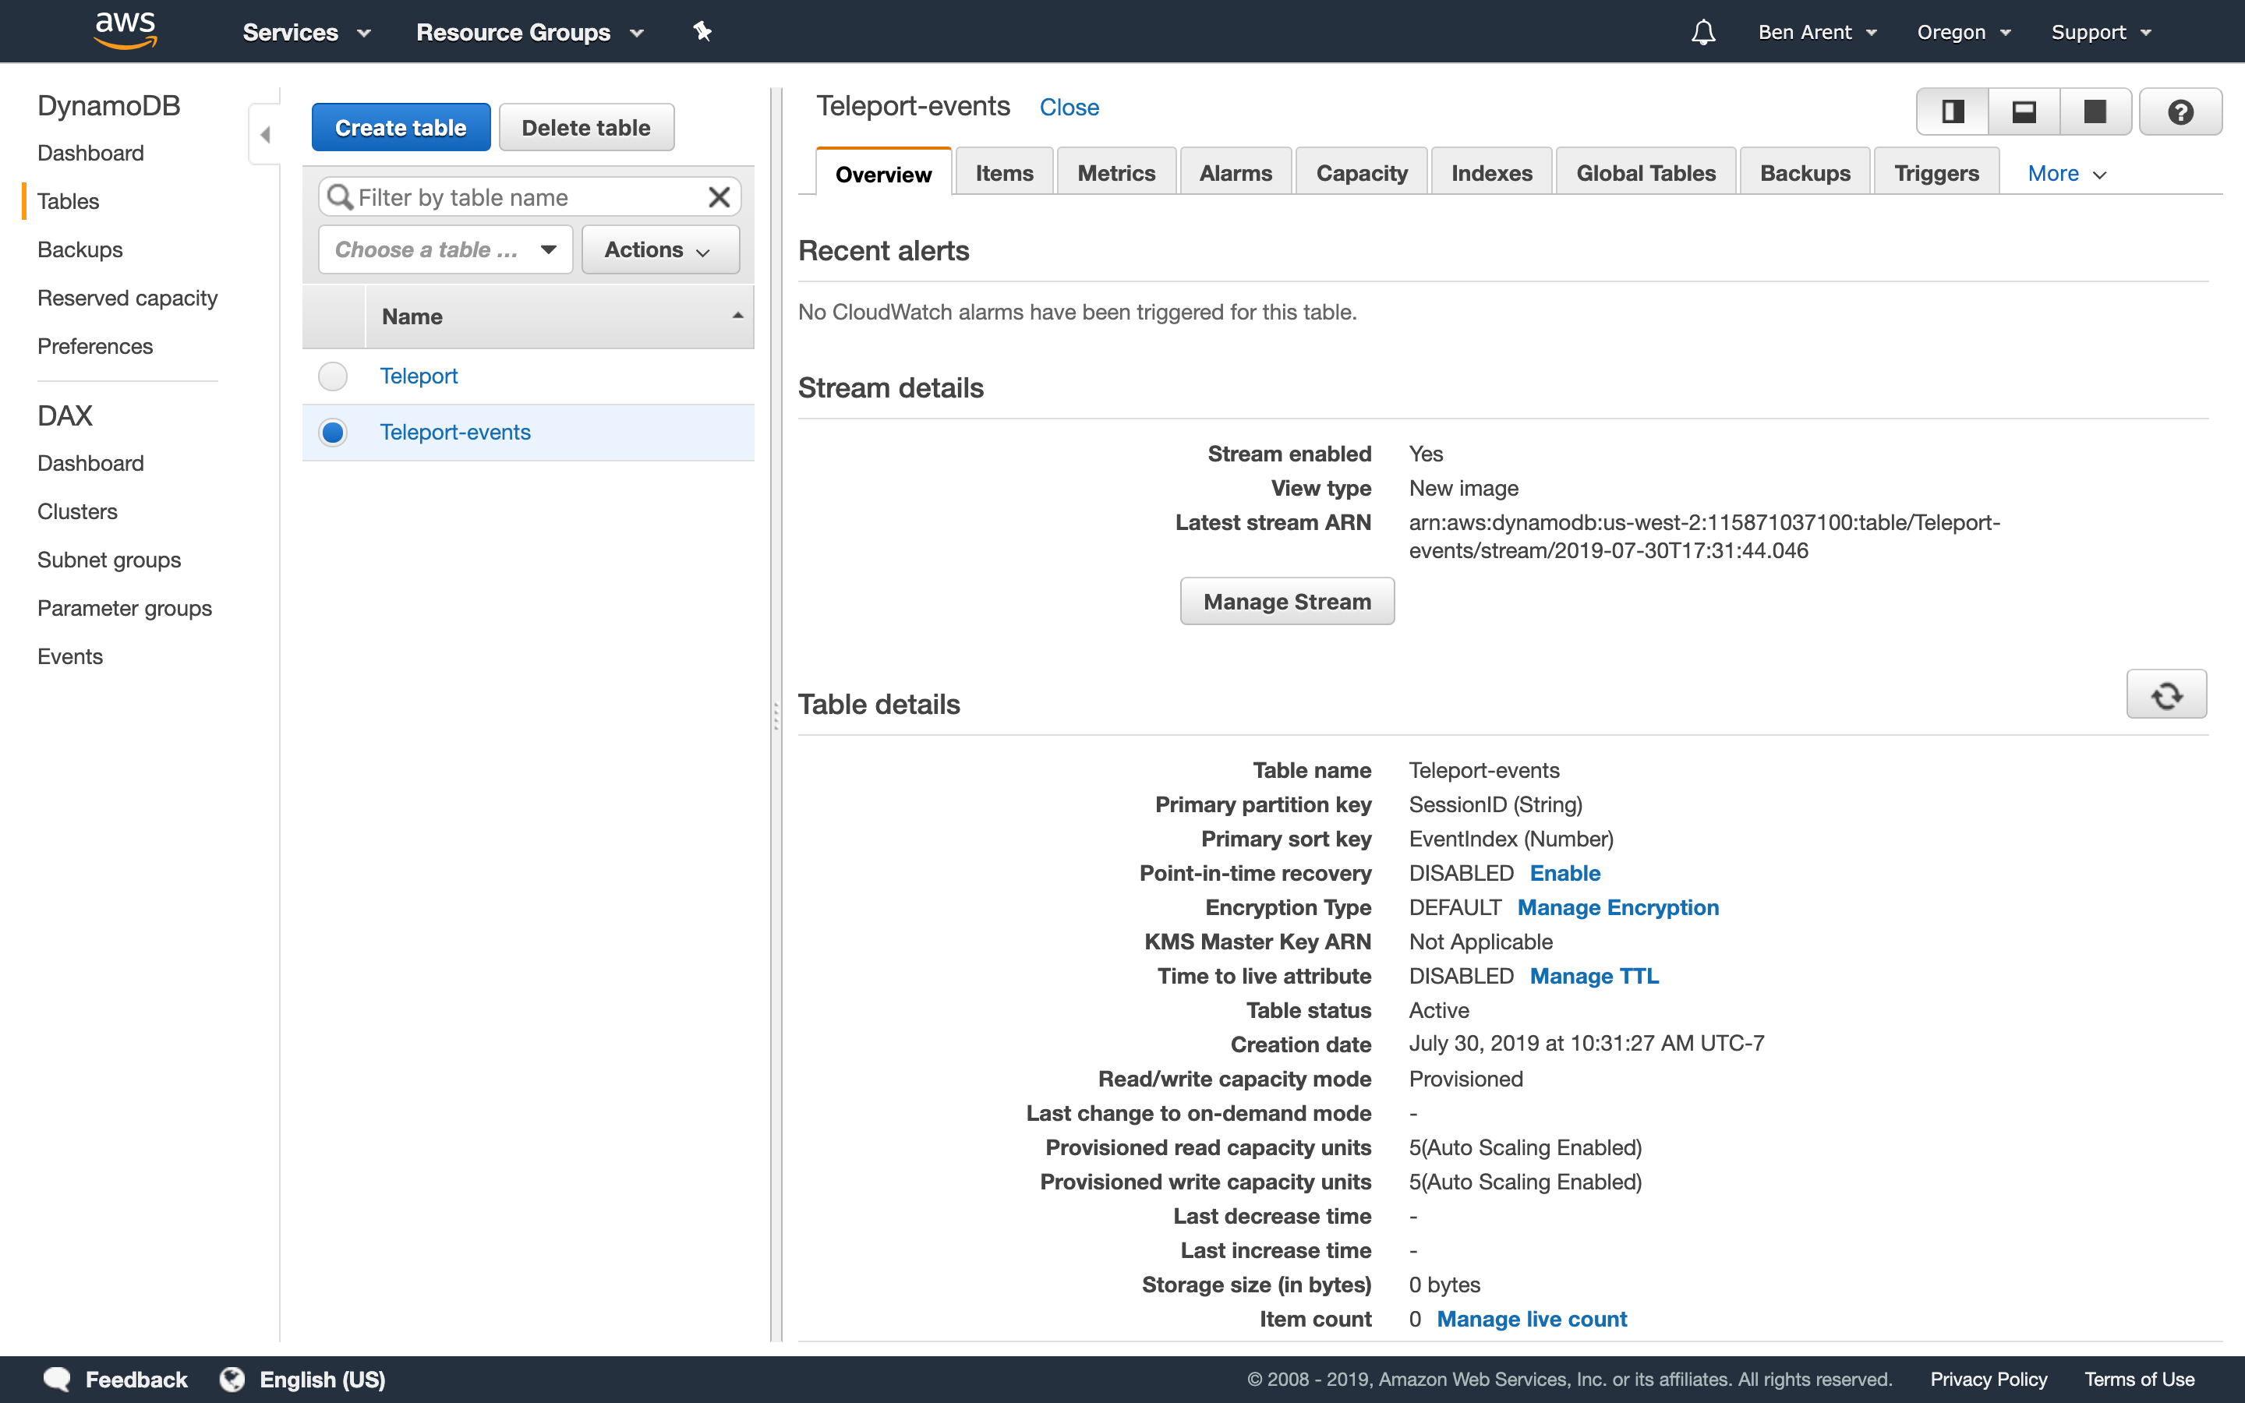Screen dimensions: 2245x1403
Task: Switch to side-by-side split view layout
Action: [x=1953, y=112]
